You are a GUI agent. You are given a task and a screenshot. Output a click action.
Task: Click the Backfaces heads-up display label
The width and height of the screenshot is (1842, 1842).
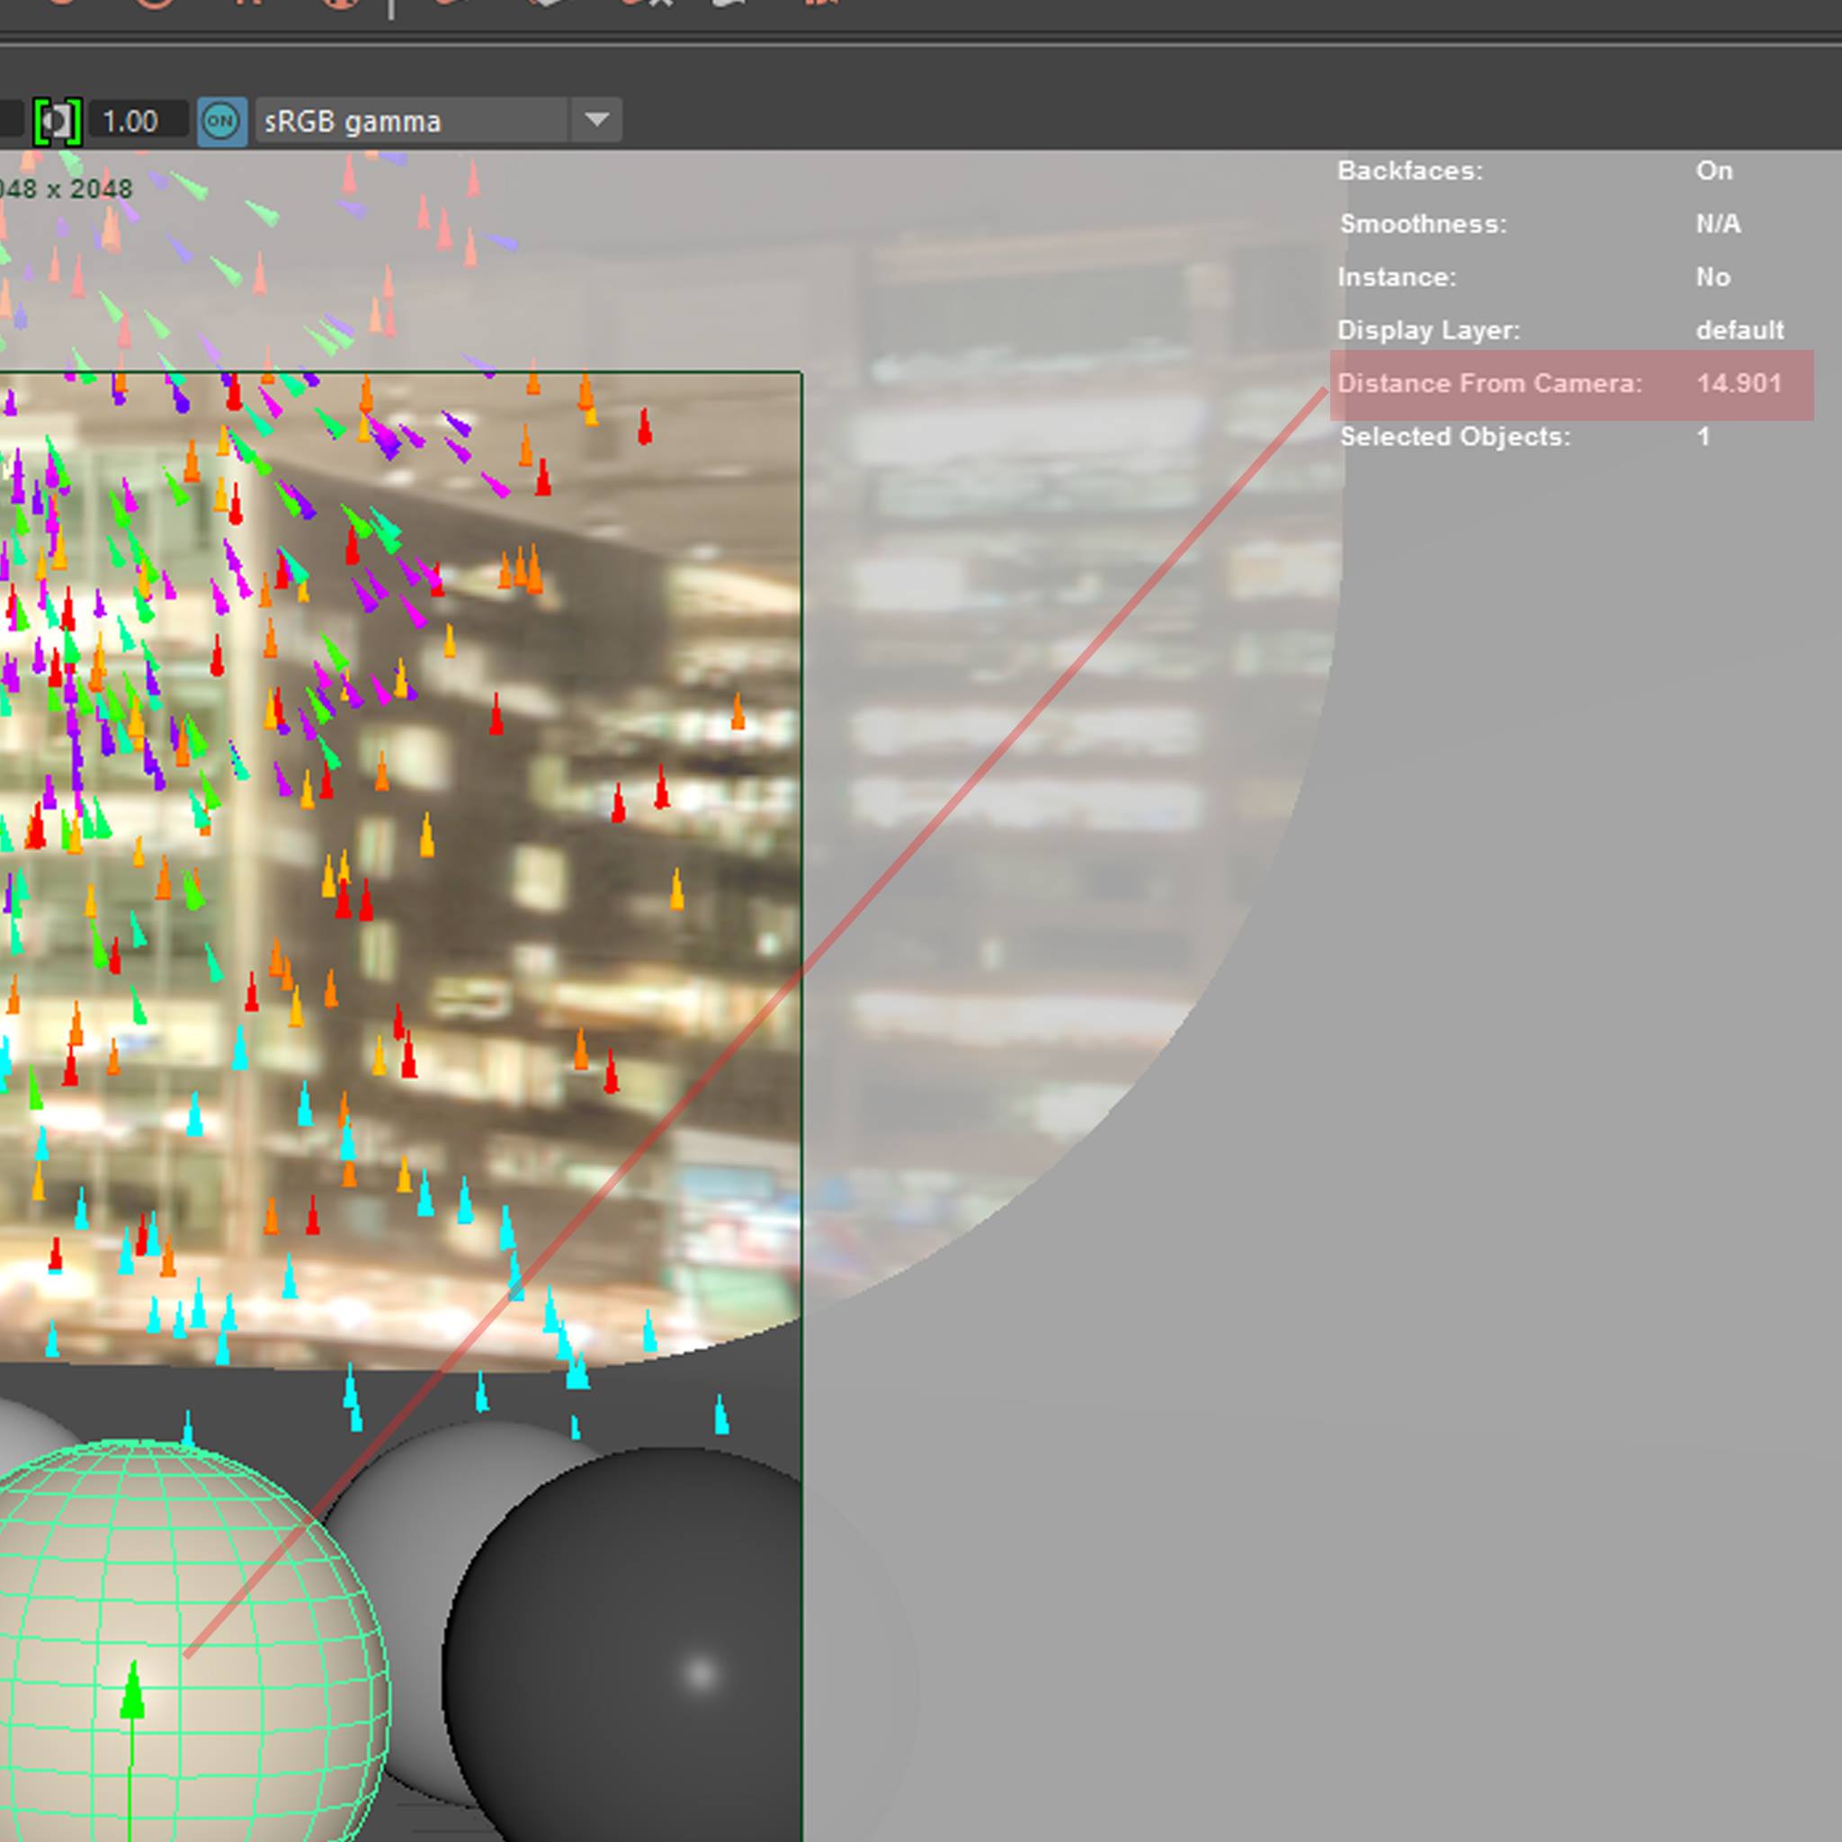[1409, 171]
